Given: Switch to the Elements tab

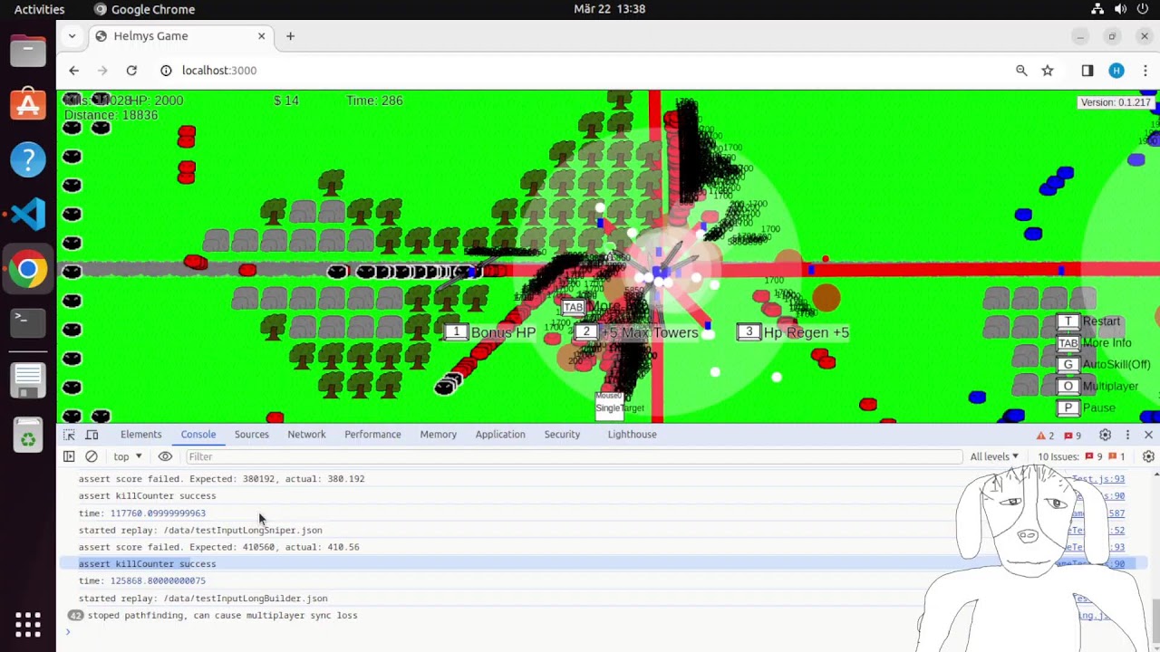Looking at the screenshot, I should pos(140,435).
